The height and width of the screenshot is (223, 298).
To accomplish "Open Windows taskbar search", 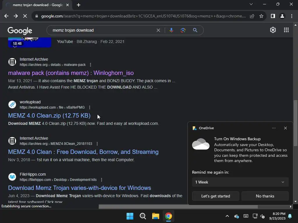I will [x=143, y=216].
